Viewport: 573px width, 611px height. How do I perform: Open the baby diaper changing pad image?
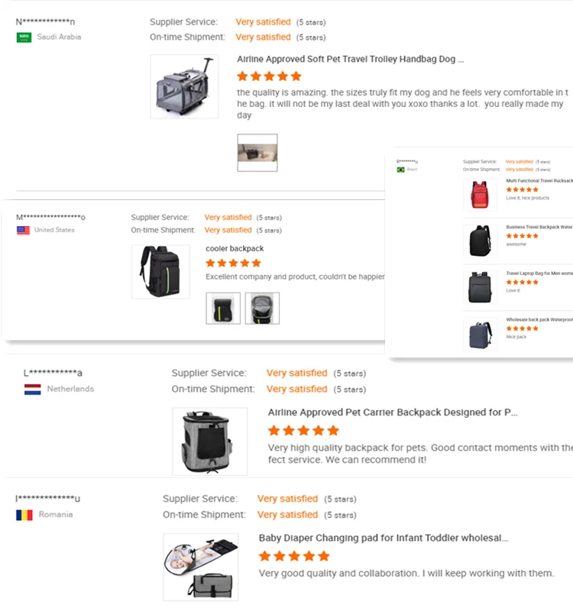[x=200, y=566]
